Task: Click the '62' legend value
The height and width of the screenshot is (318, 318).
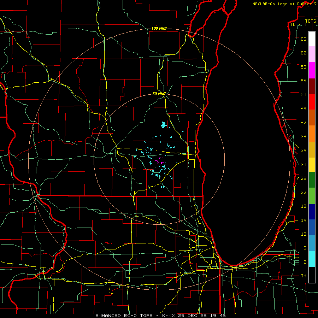Action: (304, 53)
